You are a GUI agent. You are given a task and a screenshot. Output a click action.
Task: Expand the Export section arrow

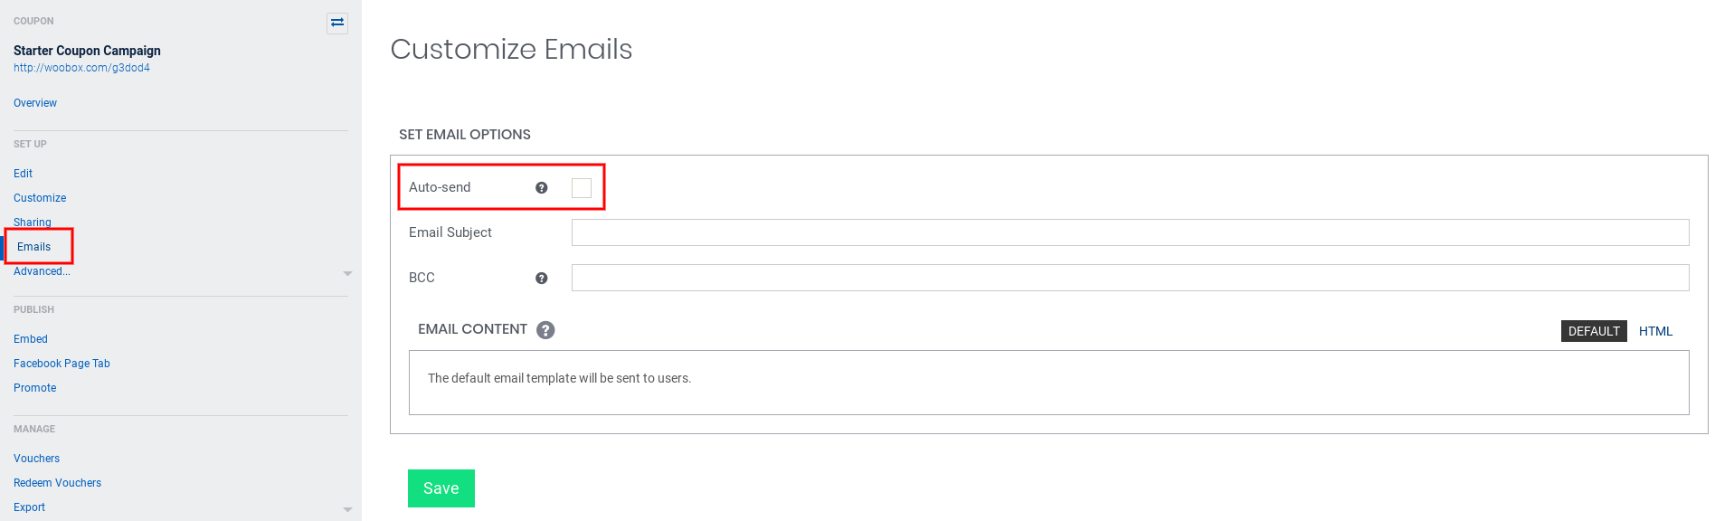pyautogui.click(x=347, y=509)
